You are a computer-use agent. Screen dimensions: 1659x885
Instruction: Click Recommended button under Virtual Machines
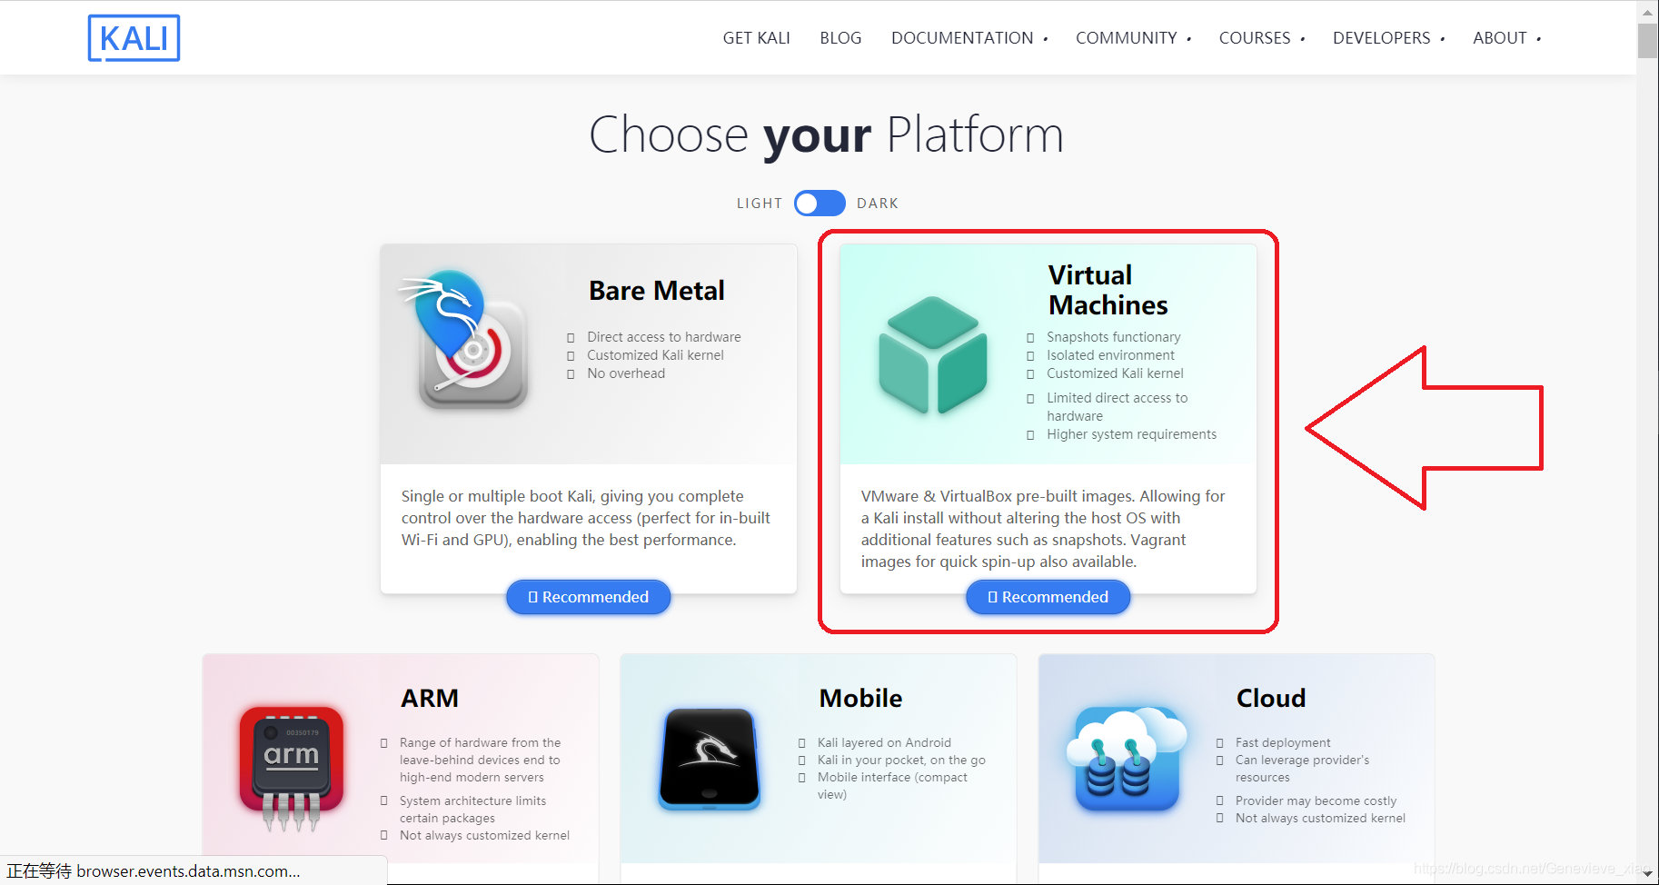(1048, 597)
